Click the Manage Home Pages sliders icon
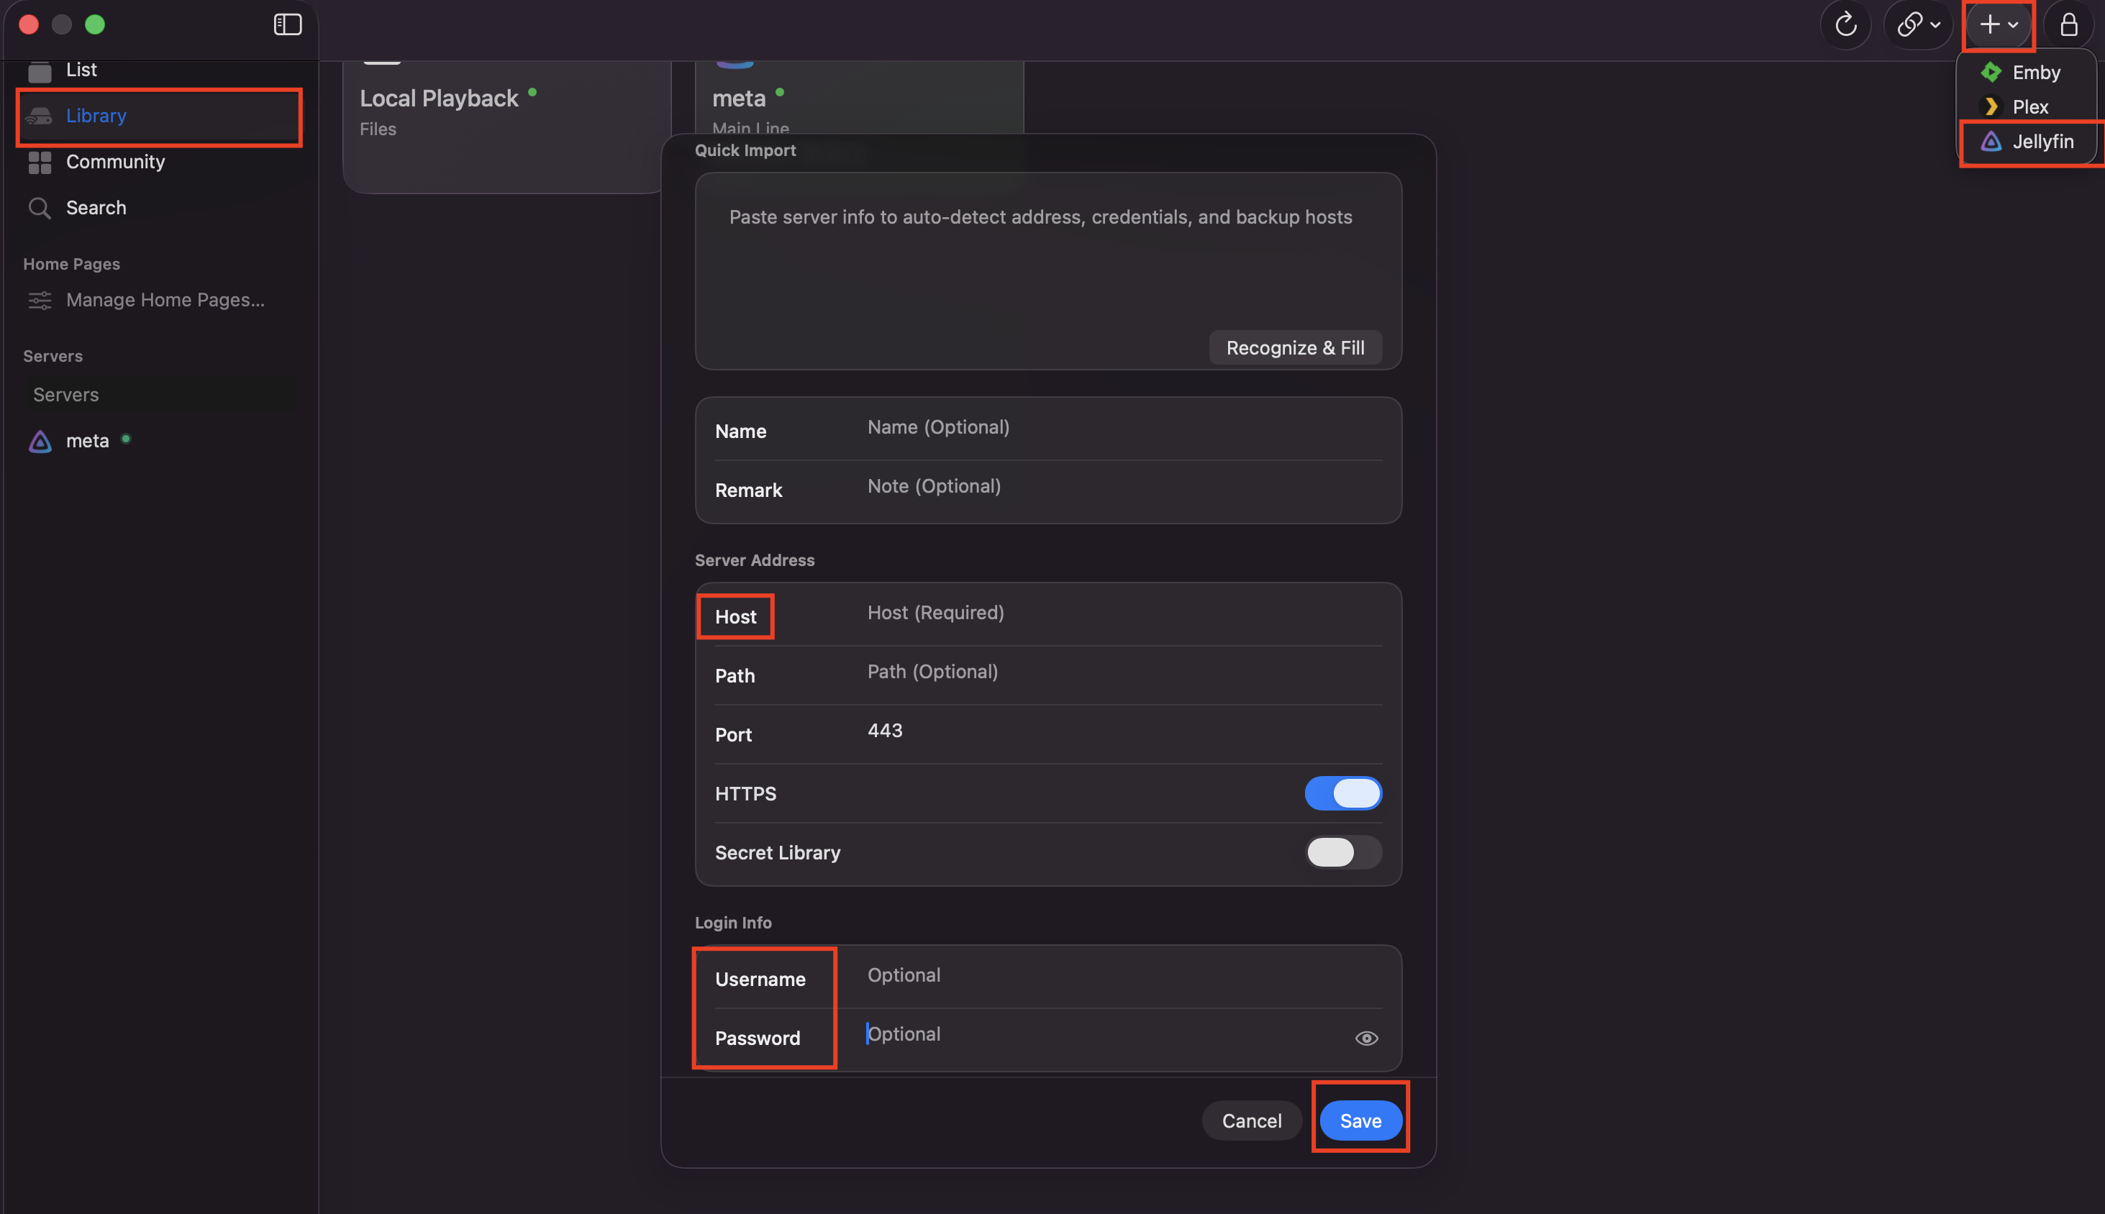The image size is (2105, 1214). (39, 300)
